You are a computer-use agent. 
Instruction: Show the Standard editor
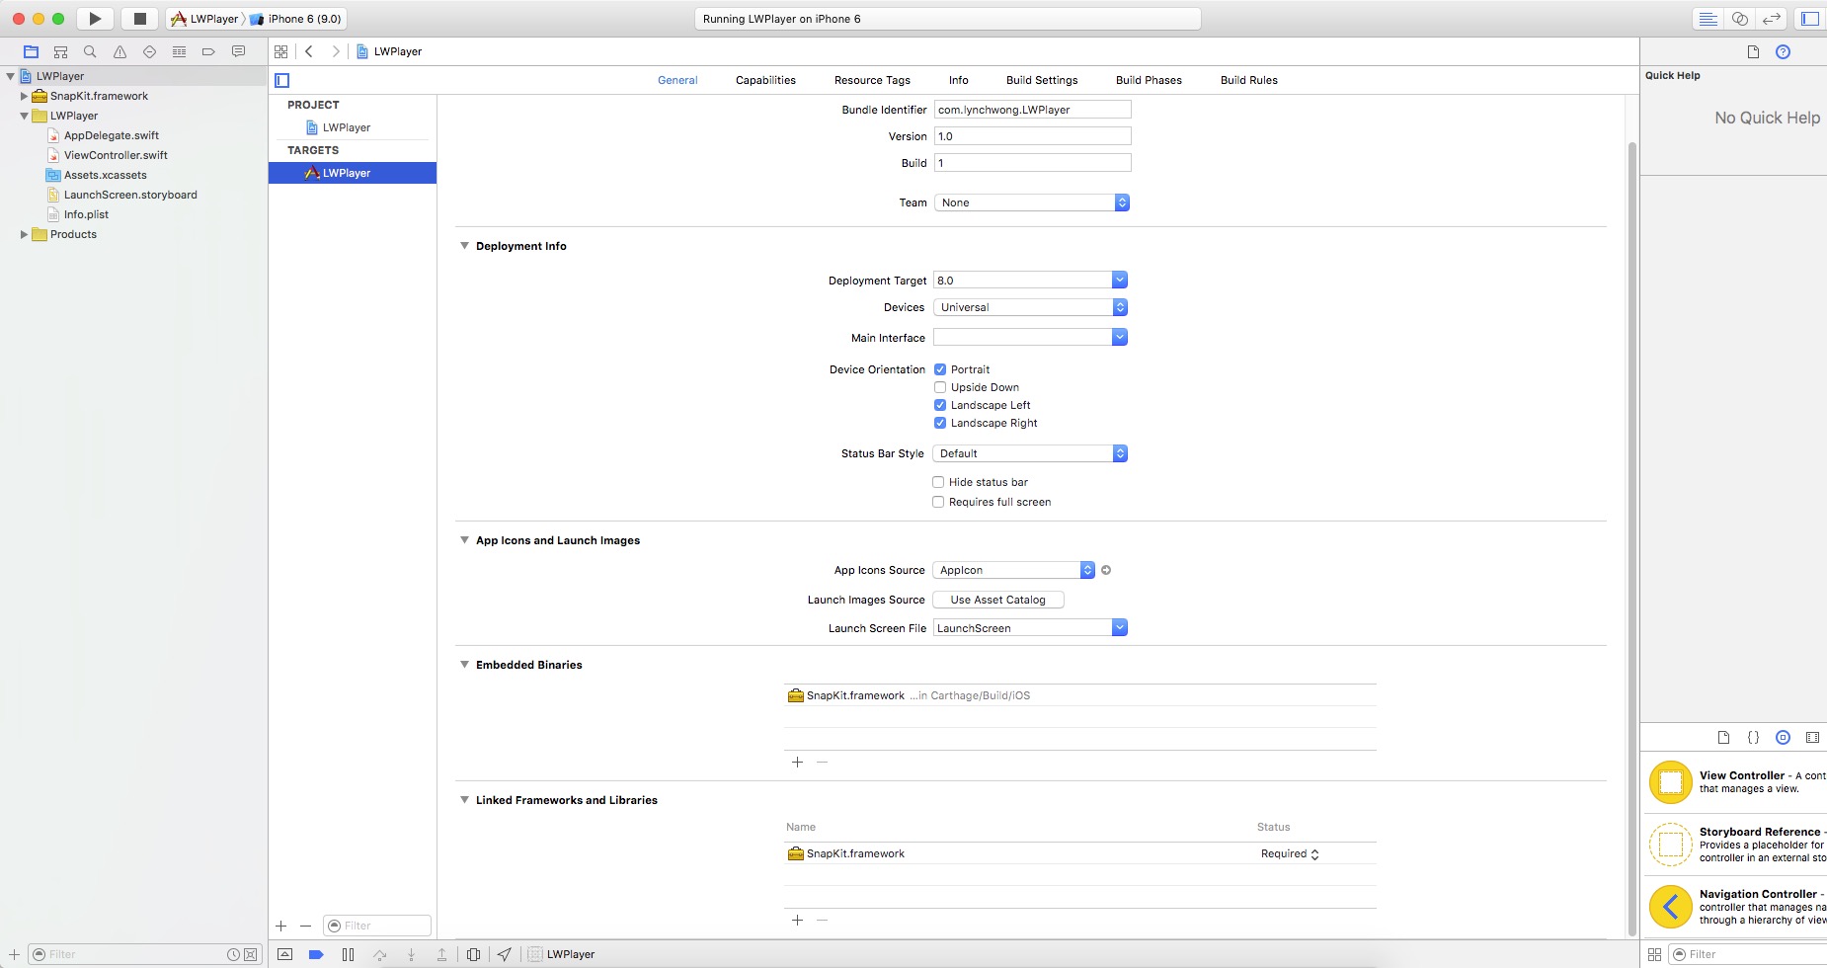[1708, 19]
